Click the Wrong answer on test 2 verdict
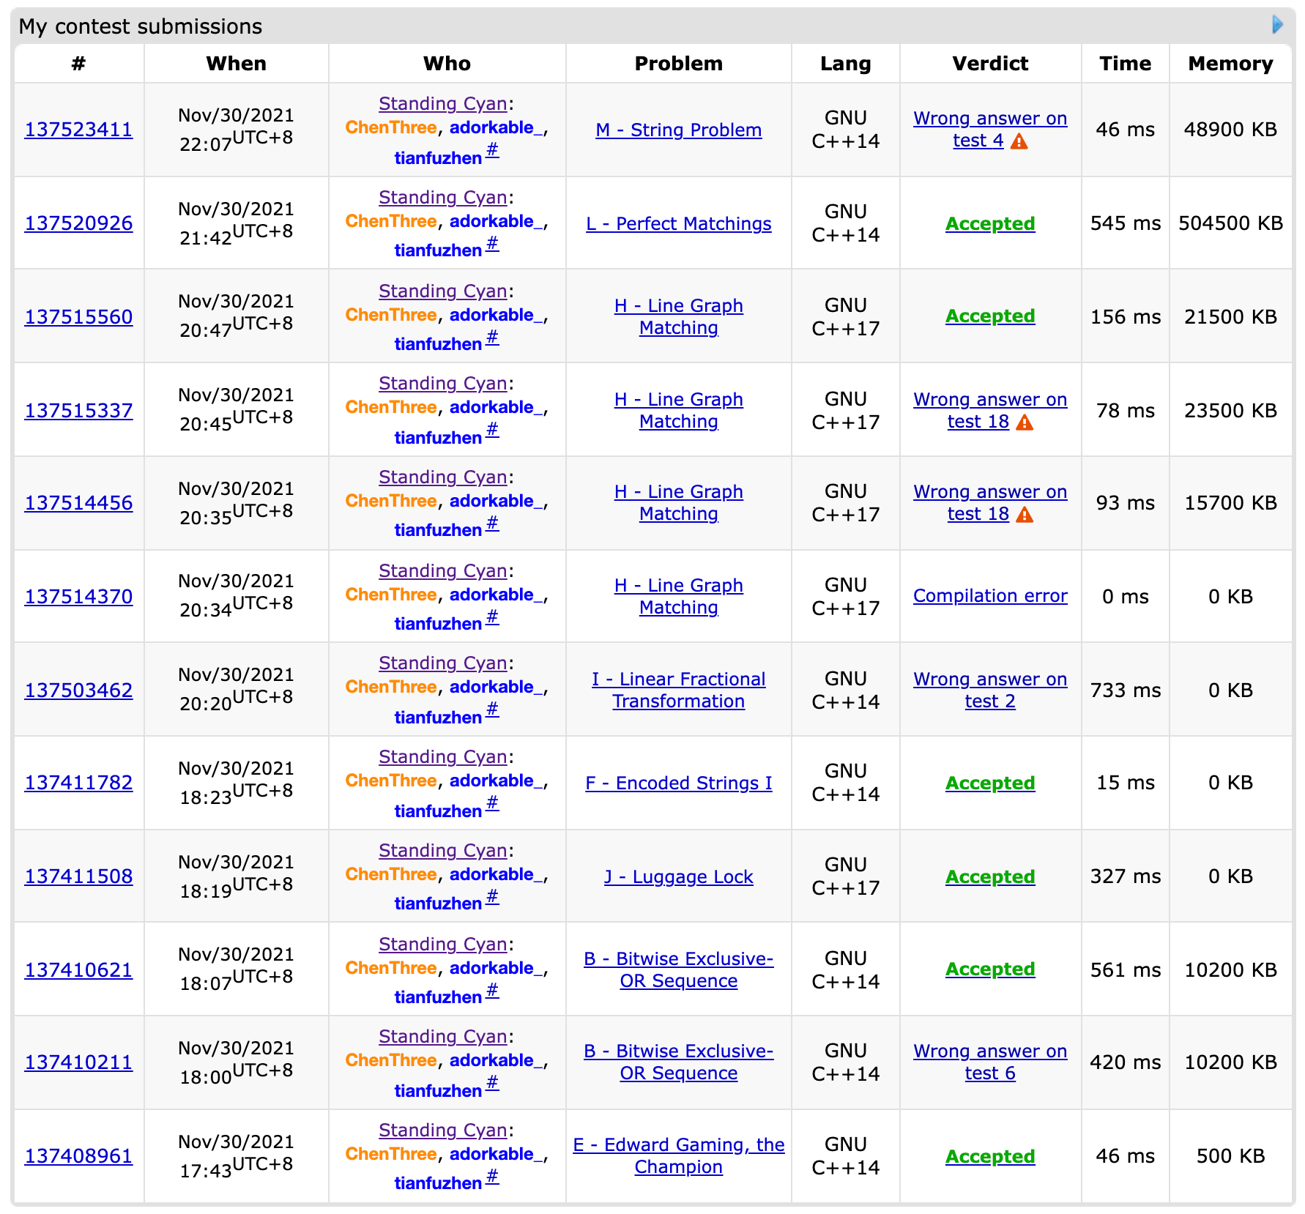Image resolution: width=1305 pixels, height=1214 pixels. [x=989, y=690]
